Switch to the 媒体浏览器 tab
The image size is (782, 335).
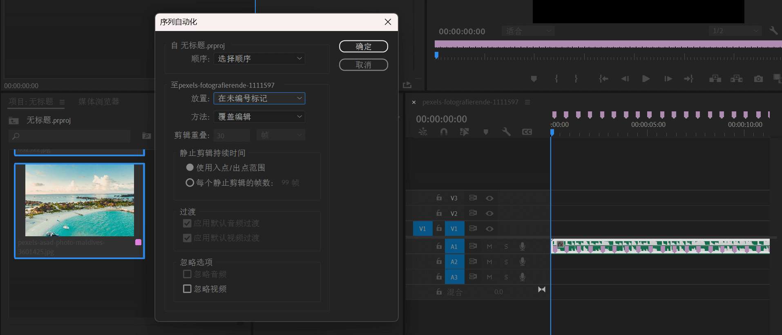[99, 102]
